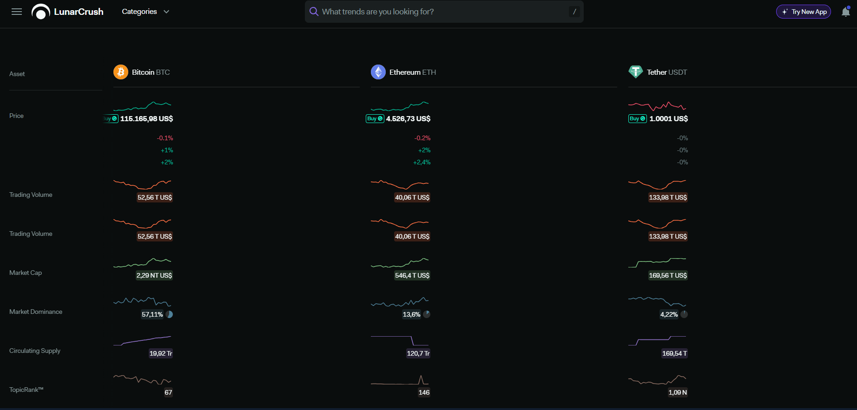Click Ethereum's TopicRank value 146

[424, 392]
